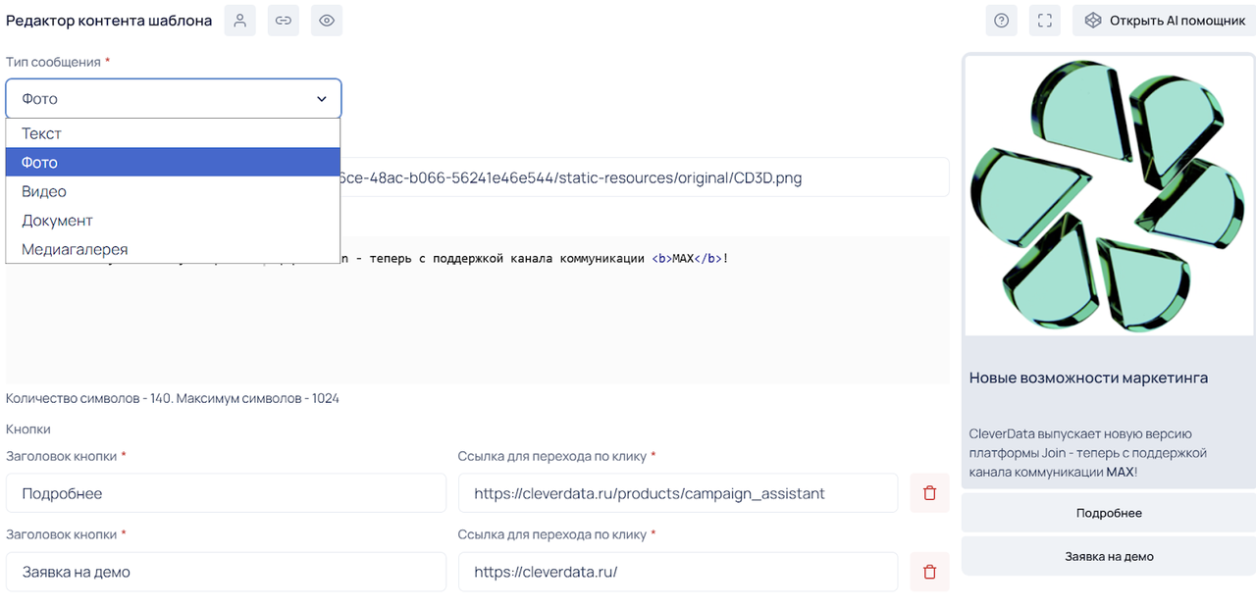Click the link chain icon in header

[284, 21]
